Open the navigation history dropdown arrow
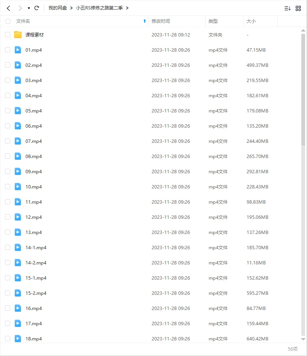307x356 pixels. 29,8
